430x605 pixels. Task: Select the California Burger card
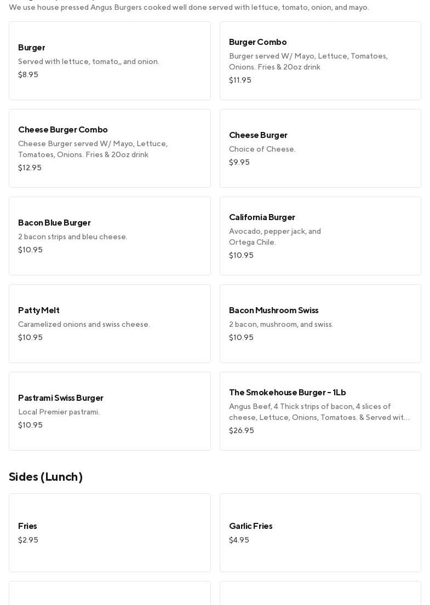320,236
